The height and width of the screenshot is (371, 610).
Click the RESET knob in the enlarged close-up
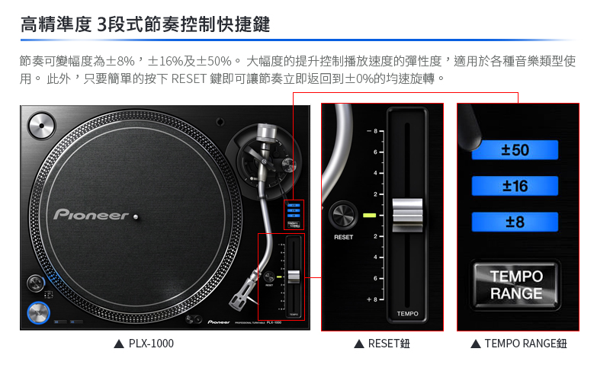coord(343,215)
